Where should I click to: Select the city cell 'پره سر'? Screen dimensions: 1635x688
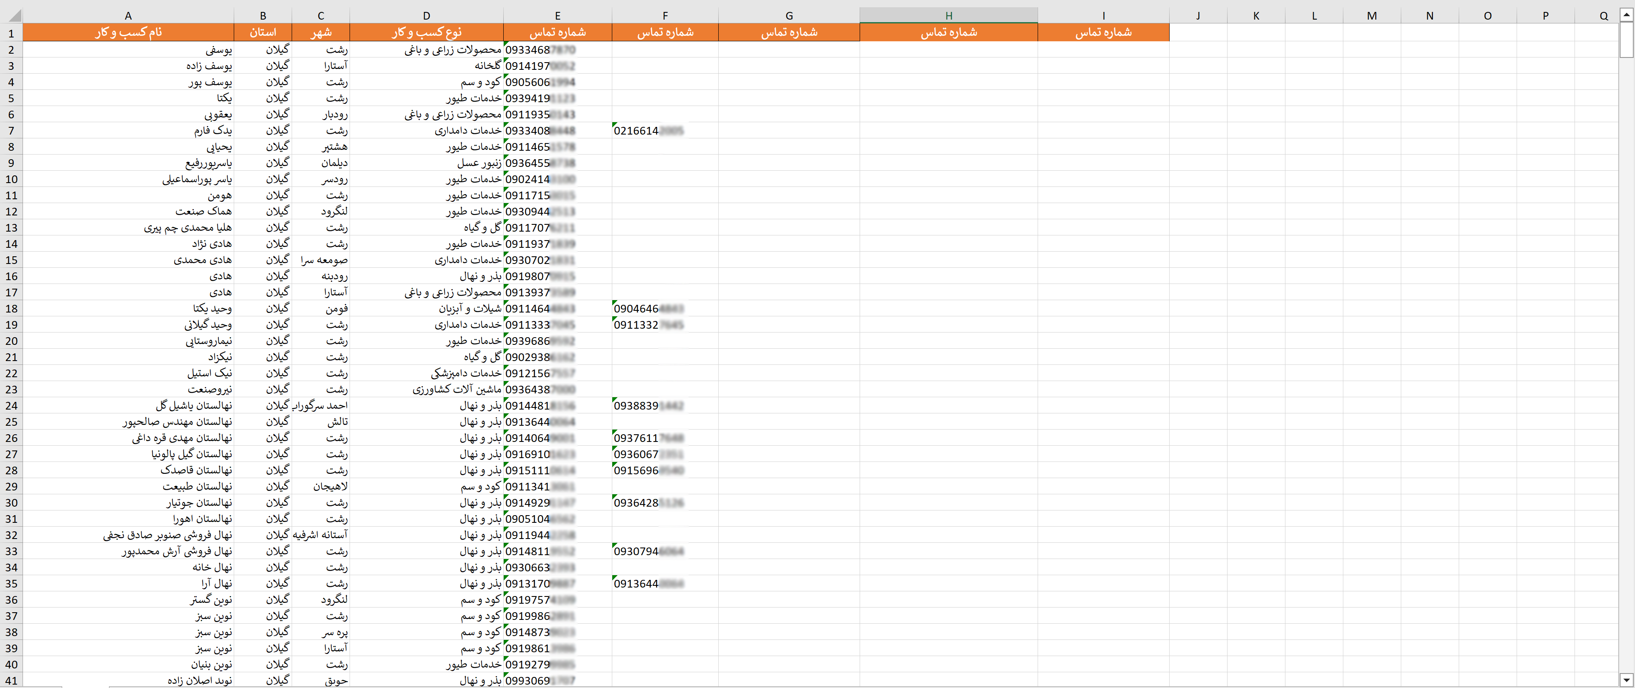coord(321,632)
